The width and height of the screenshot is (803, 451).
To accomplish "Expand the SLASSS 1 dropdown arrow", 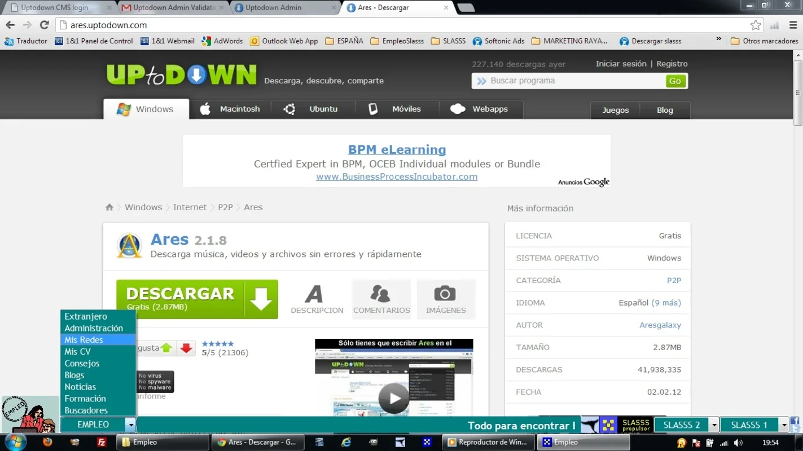I will 784,425.
